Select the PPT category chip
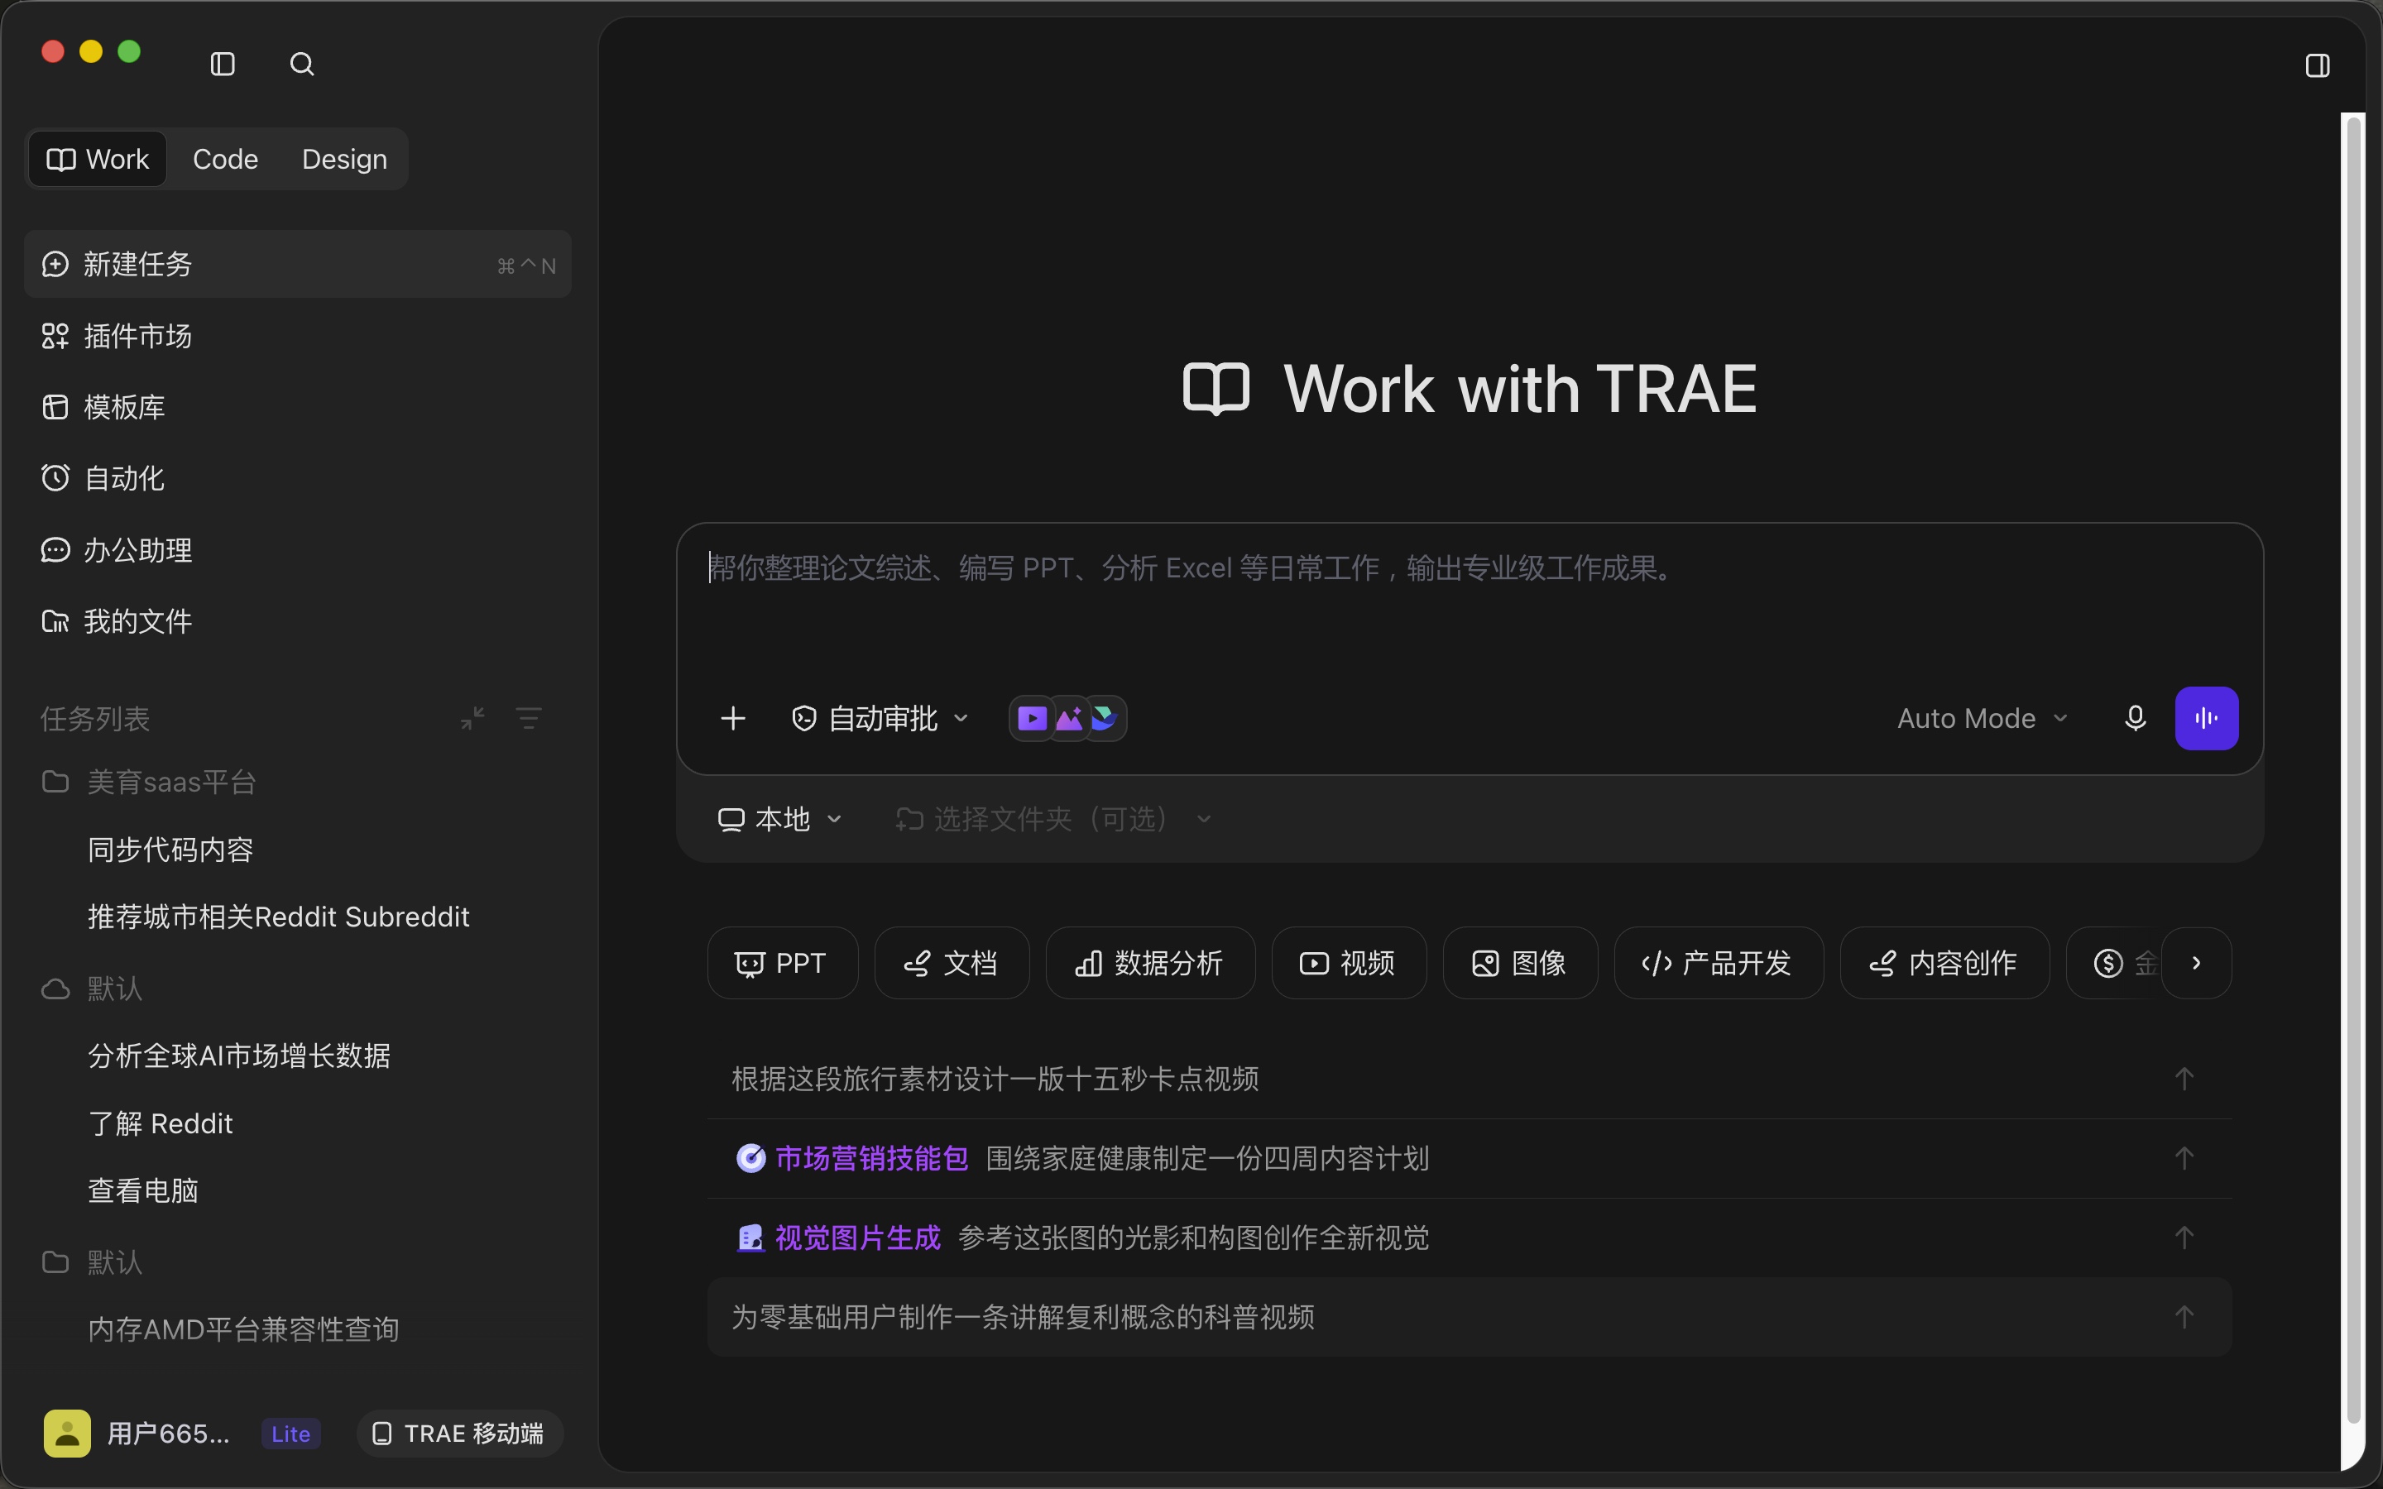This screenshot has height=1489, width=2383. pyautogui.click(x=782, y=963)
